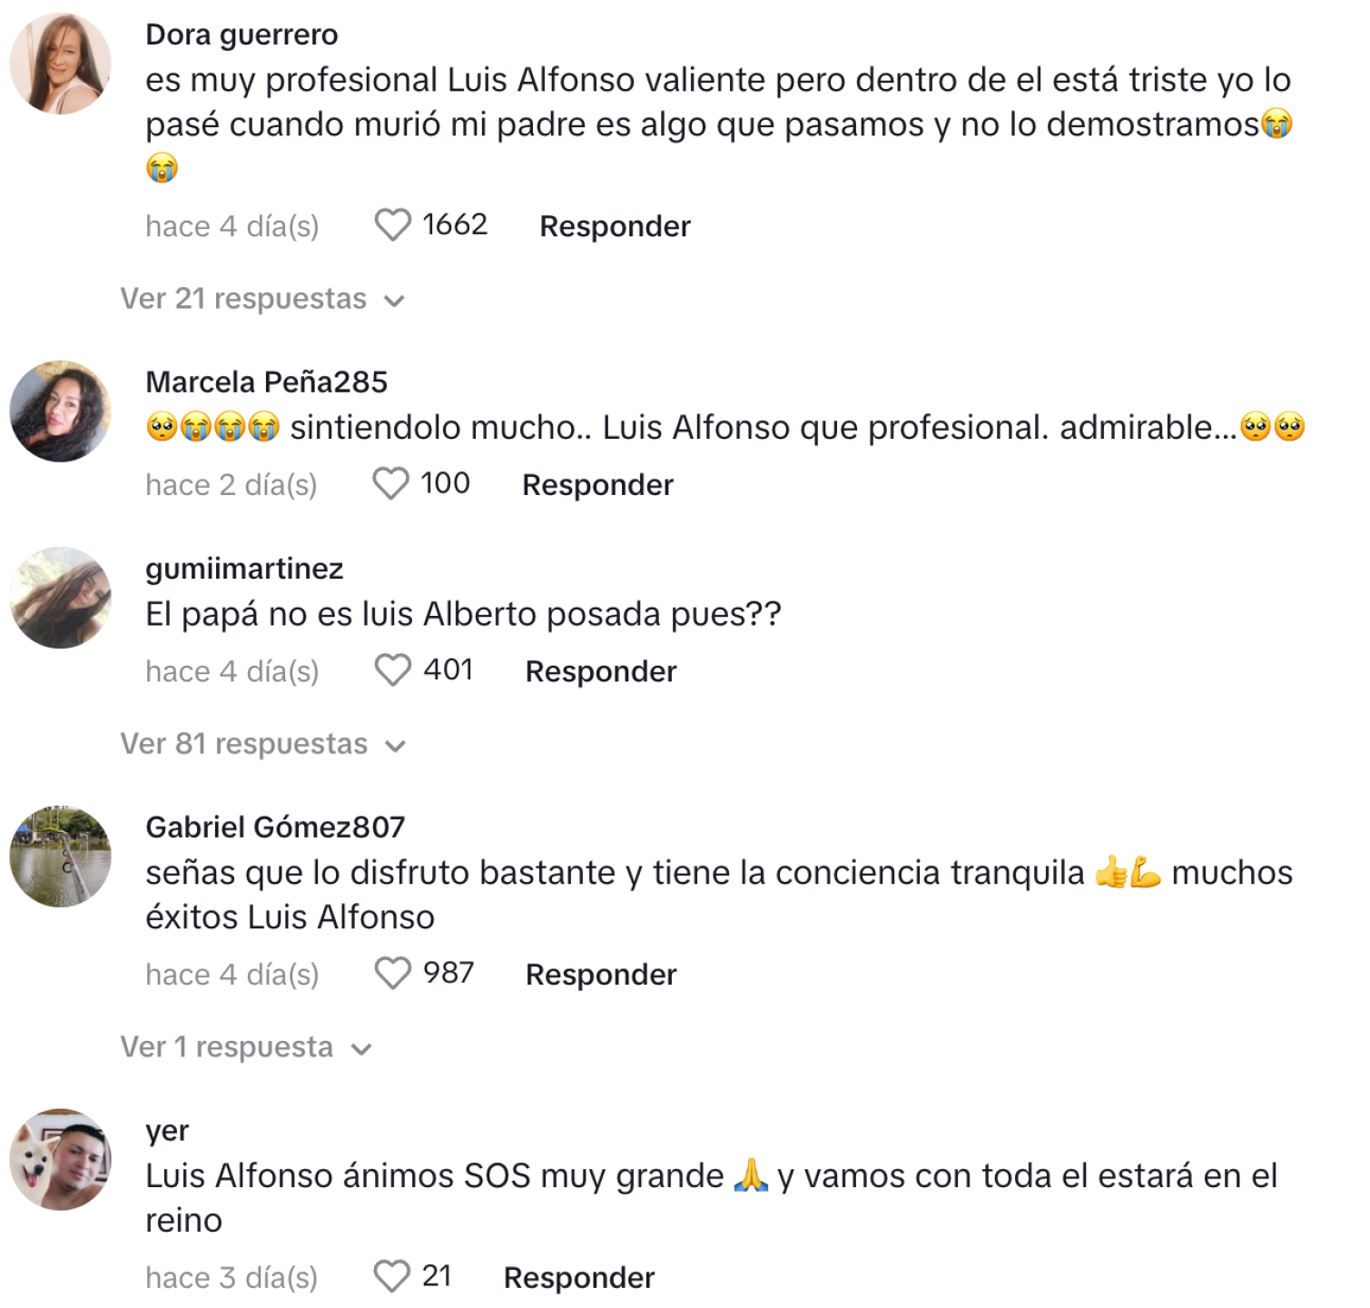Expand Ver 1 respuesta

point(246,1047)
